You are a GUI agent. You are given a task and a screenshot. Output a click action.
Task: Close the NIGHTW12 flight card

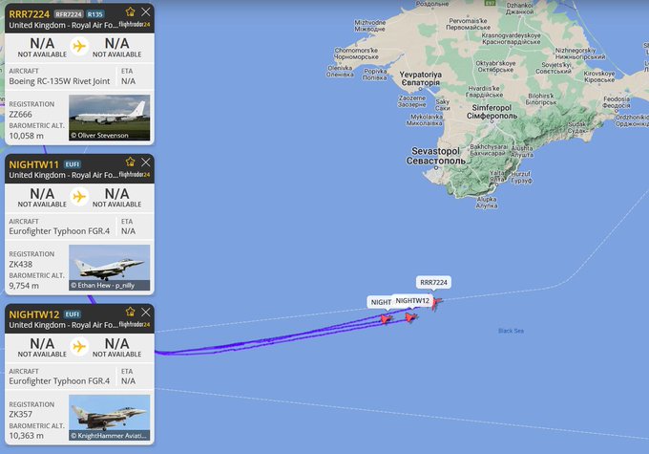point(146,313)
